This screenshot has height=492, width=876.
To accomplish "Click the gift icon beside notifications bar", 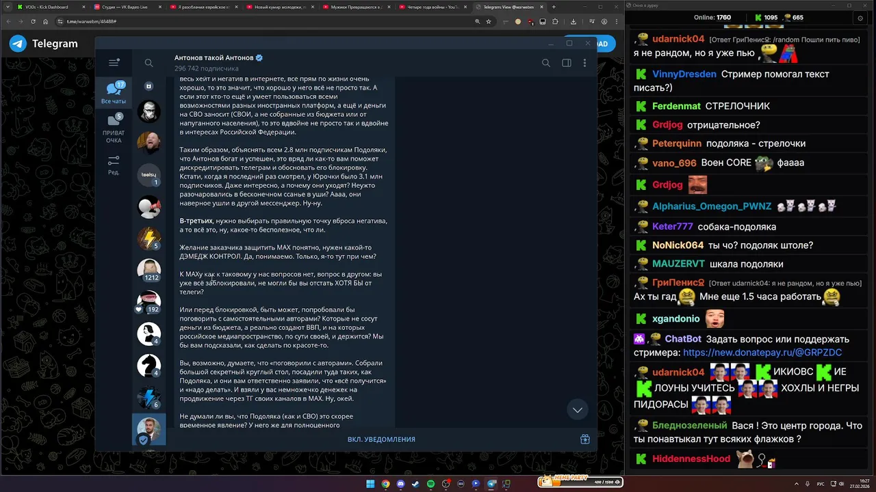I will 585,439.
